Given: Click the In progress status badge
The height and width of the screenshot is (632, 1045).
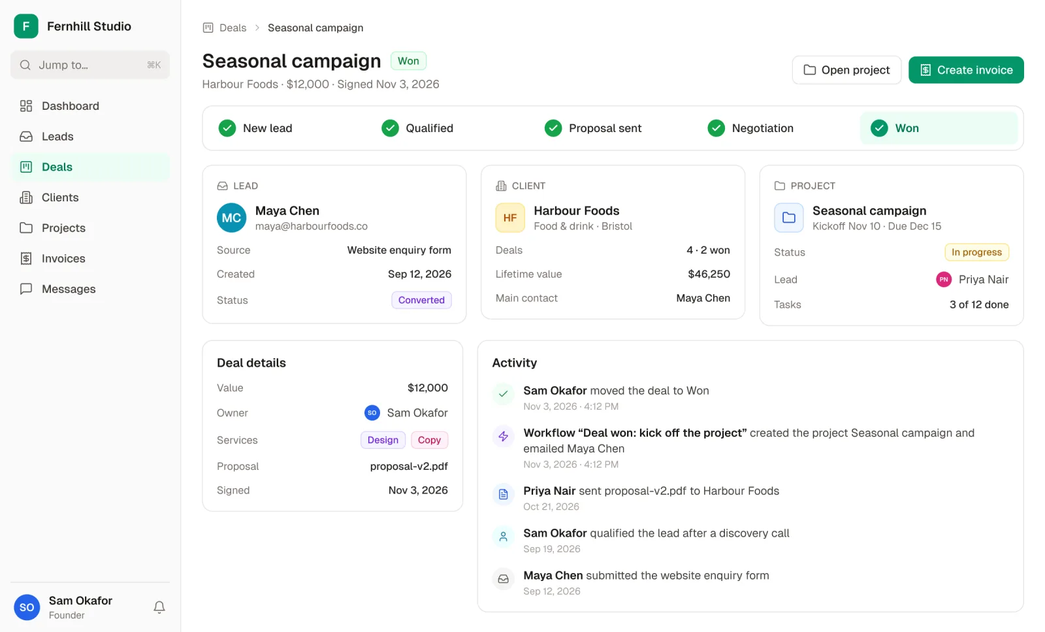Looking at the screenshot, I should coord(976,252).
